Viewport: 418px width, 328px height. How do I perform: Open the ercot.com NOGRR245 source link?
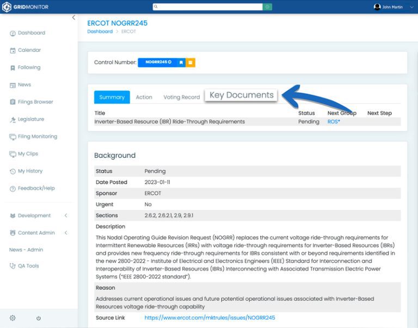(210, 318)
